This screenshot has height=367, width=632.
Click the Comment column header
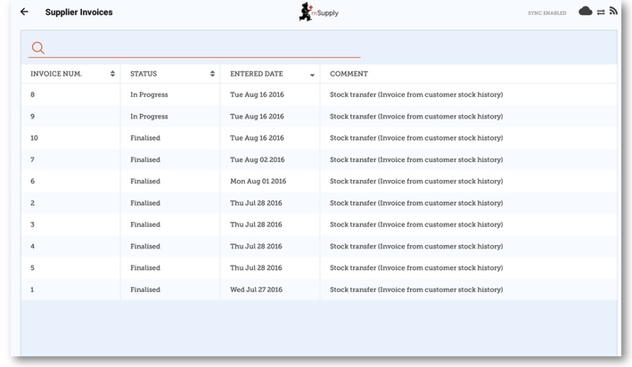pos(349,74)
